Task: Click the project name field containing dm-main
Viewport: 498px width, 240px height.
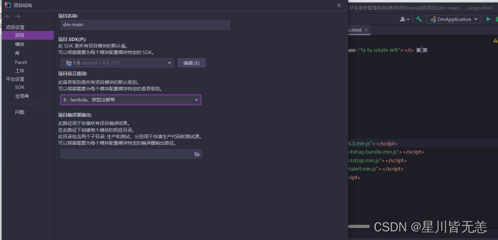Action: point(145,25)
